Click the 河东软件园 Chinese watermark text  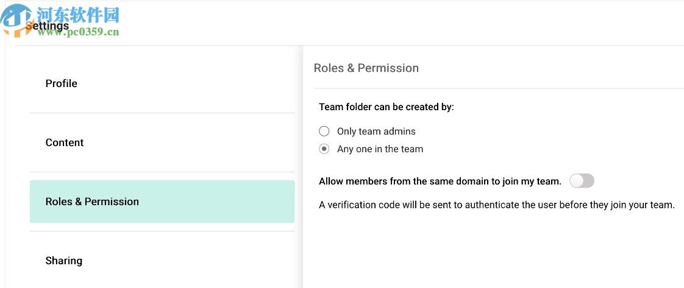click(x=78, y=14)
